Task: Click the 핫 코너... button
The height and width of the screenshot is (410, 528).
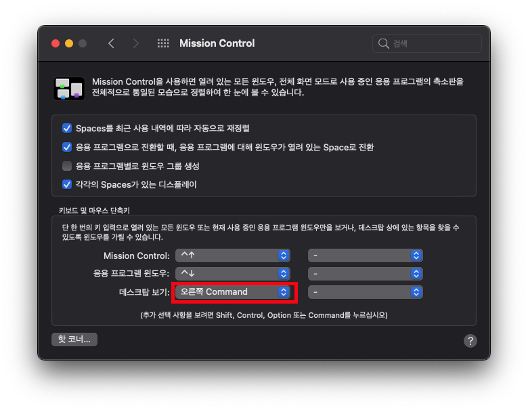Action: click(74, 340)
